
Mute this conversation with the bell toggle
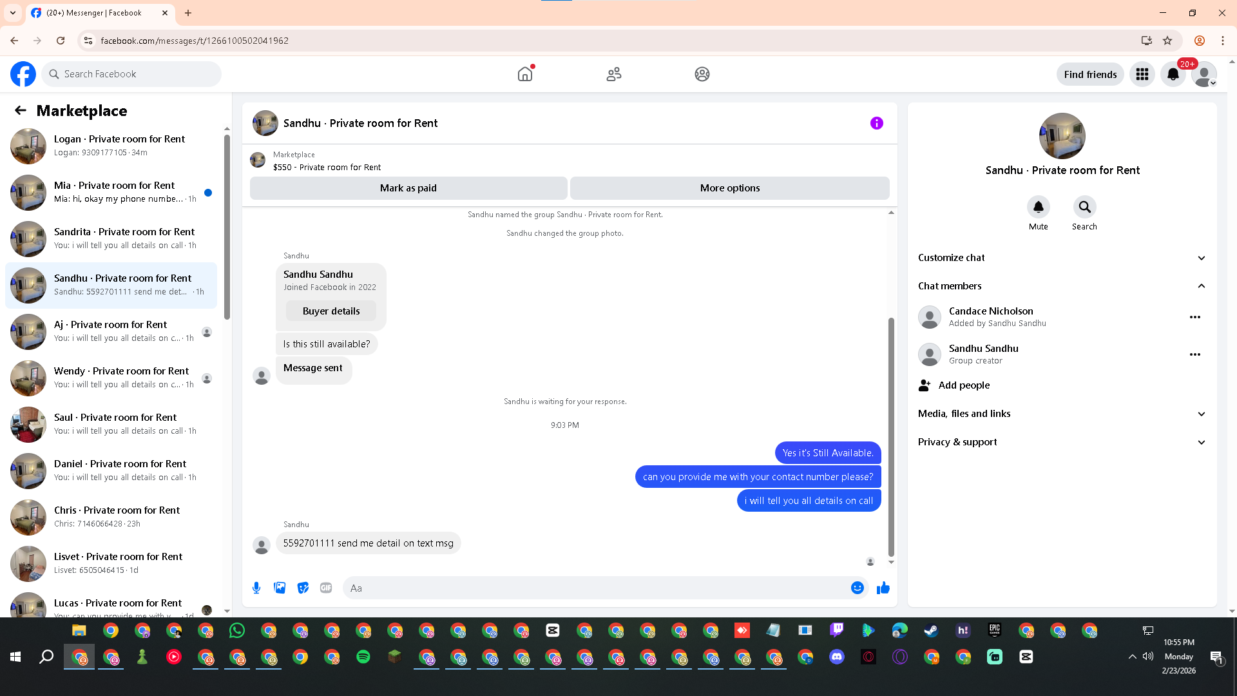tap(1038, 208)
